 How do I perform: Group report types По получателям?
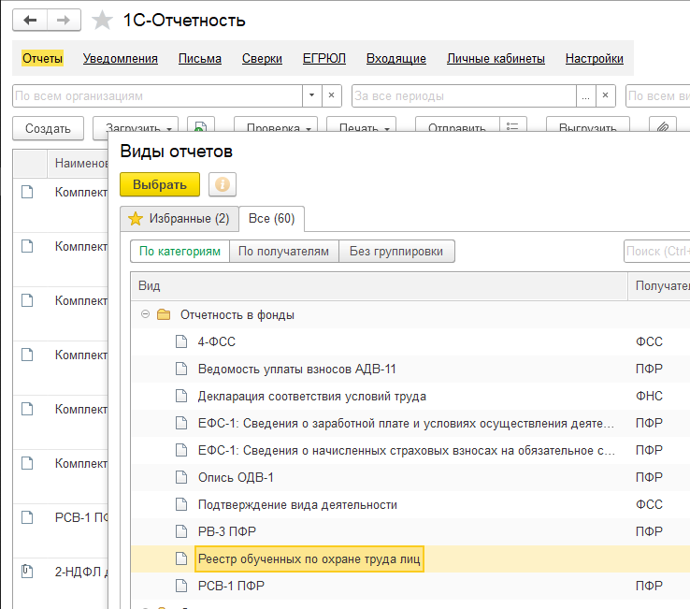284,251
